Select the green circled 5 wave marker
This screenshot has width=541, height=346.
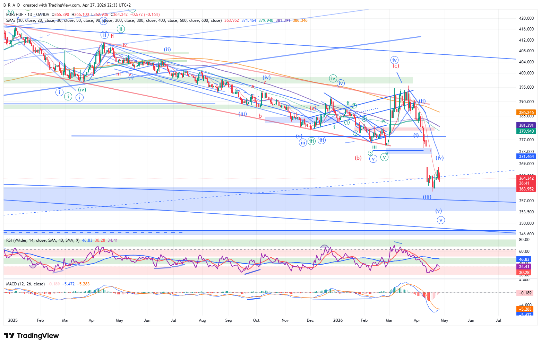370,153
